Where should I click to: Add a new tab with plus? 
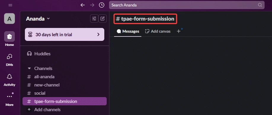click(178, 31)
